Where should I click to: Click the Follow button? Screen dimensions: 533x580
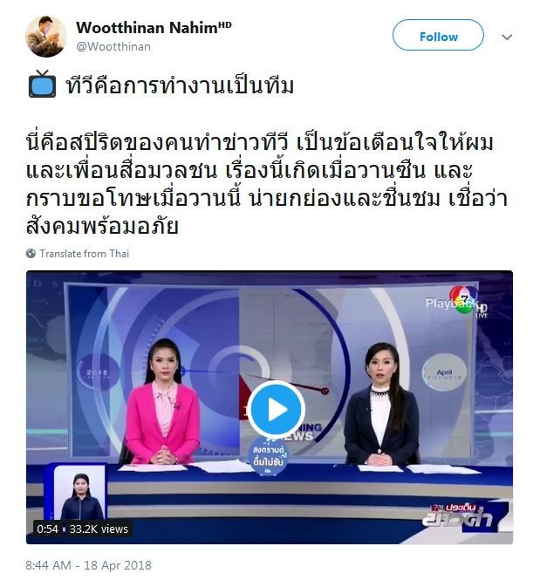coord(438,35)
